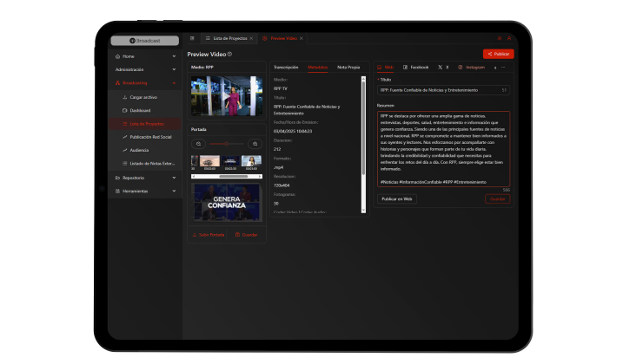The height and width of the screenshot is (364, 623).
Task: Click the Publicar en Web button
Action: coord(397,198)
